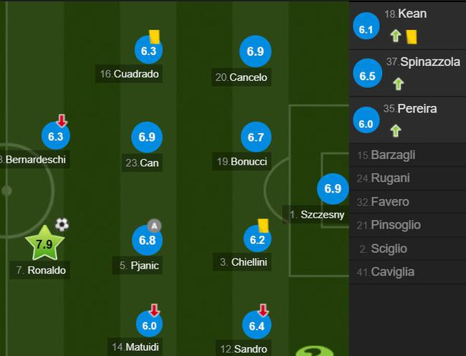Select Szczesny's 6.9 rating bubble
Viewport: 466px width, 356px height.
333,189
